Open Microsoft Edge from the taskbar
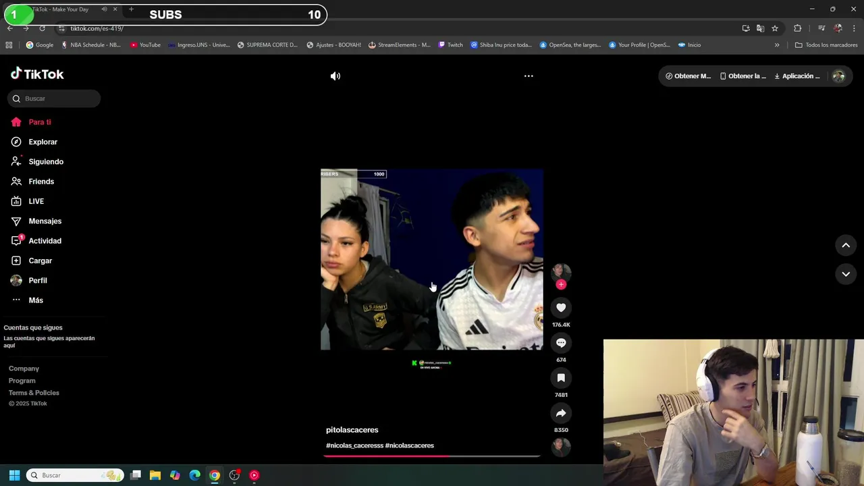This screenshot has height=486, width=864. [x=194, y=475]
